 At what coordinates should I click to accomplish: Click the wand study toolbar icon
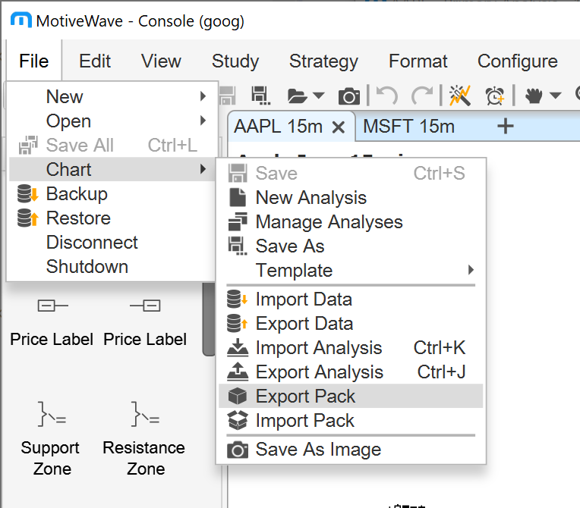click(459, 96)
